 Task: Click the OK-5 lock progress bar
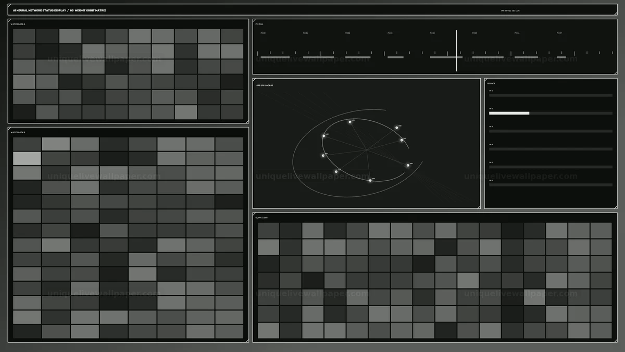click(x=551, y=167)
